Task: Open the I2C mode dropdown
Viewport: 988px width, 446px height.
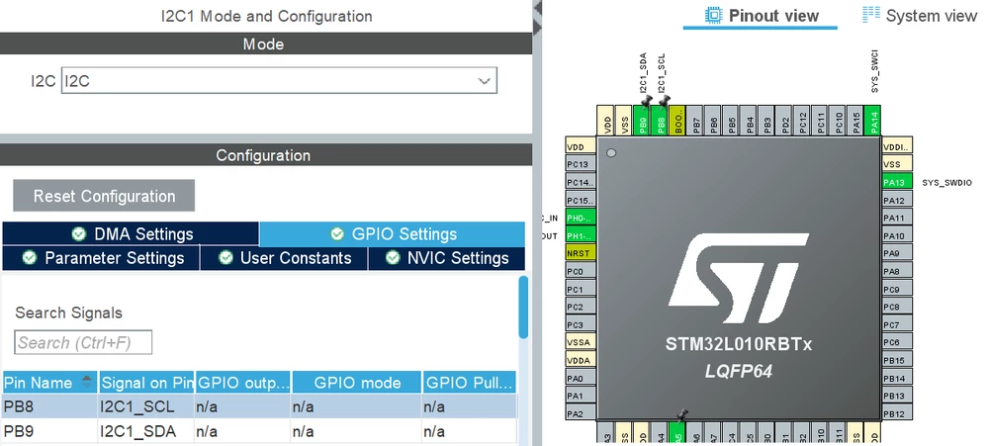Action: click(279, 81)
